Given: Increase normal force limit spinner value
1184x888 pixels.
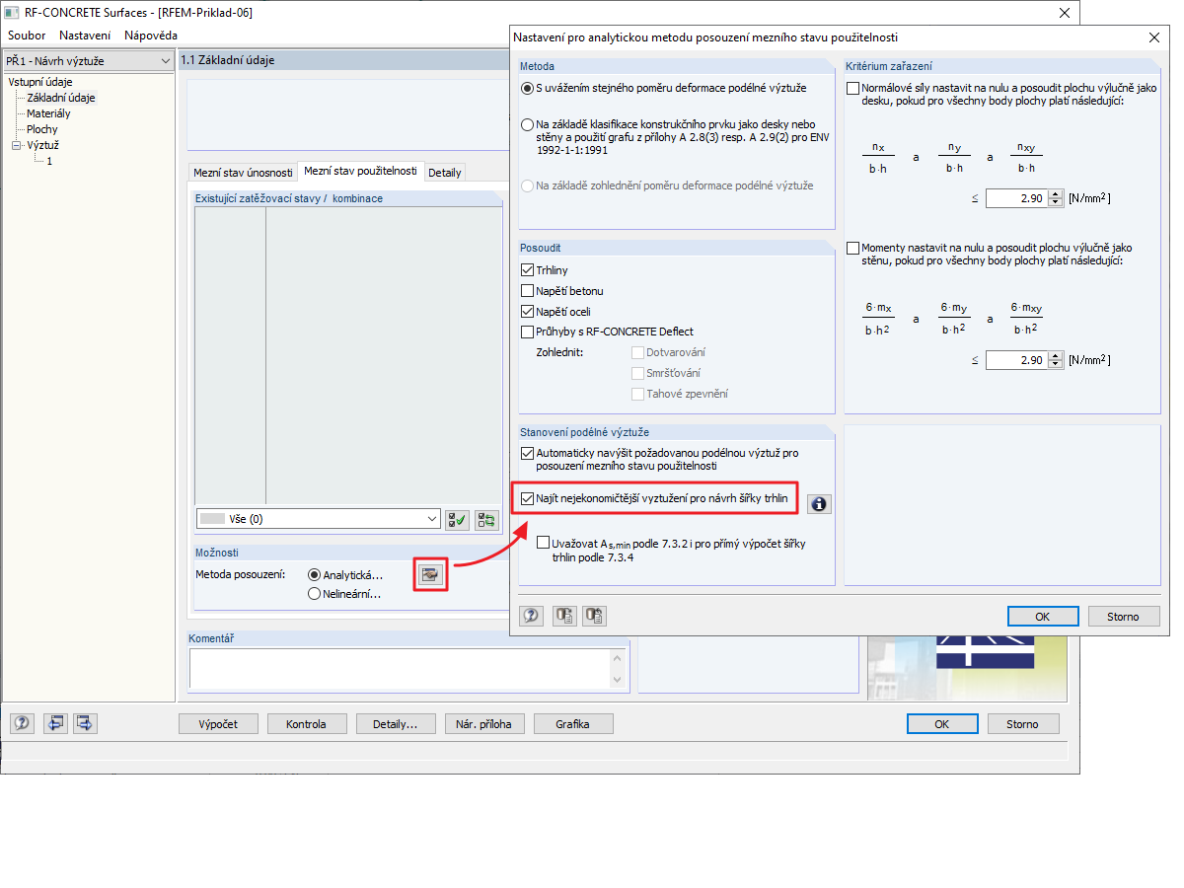Looking at the screenshot, I should pos(1056,194).
